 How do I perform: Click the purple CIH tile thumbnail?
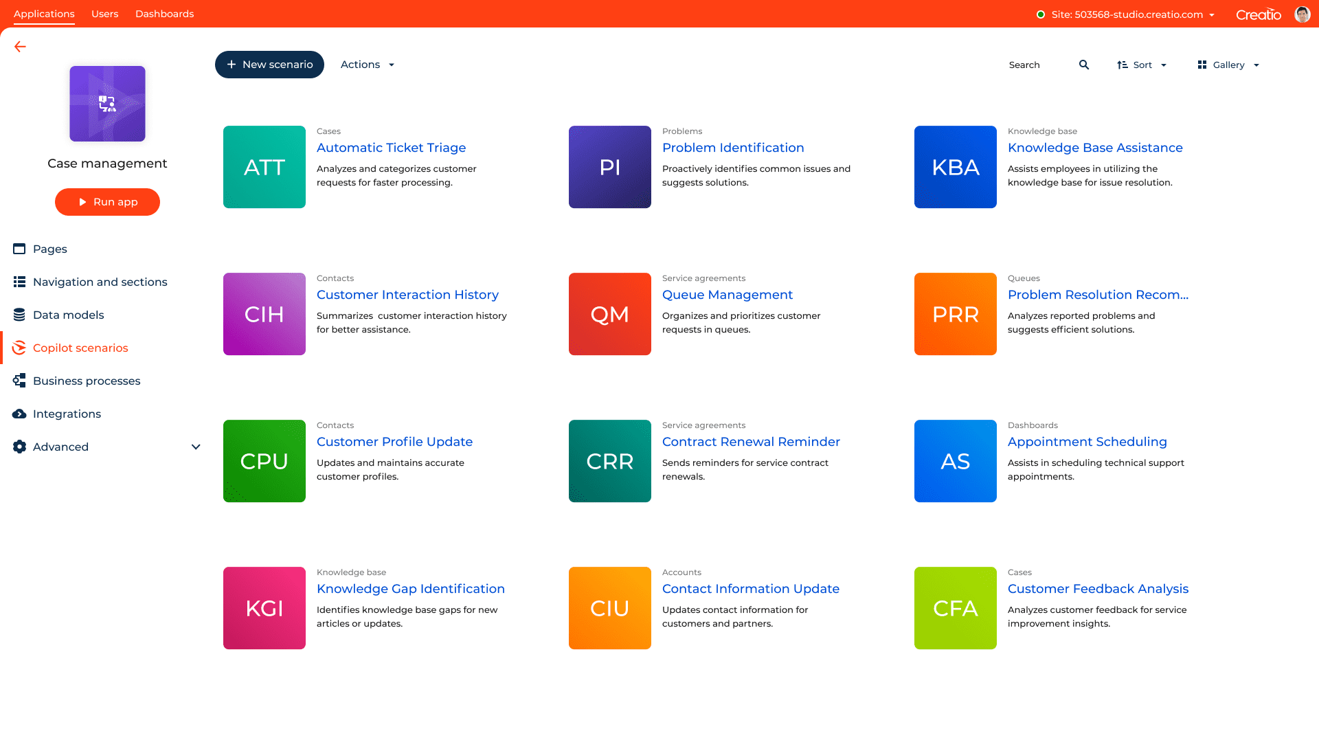264,314
